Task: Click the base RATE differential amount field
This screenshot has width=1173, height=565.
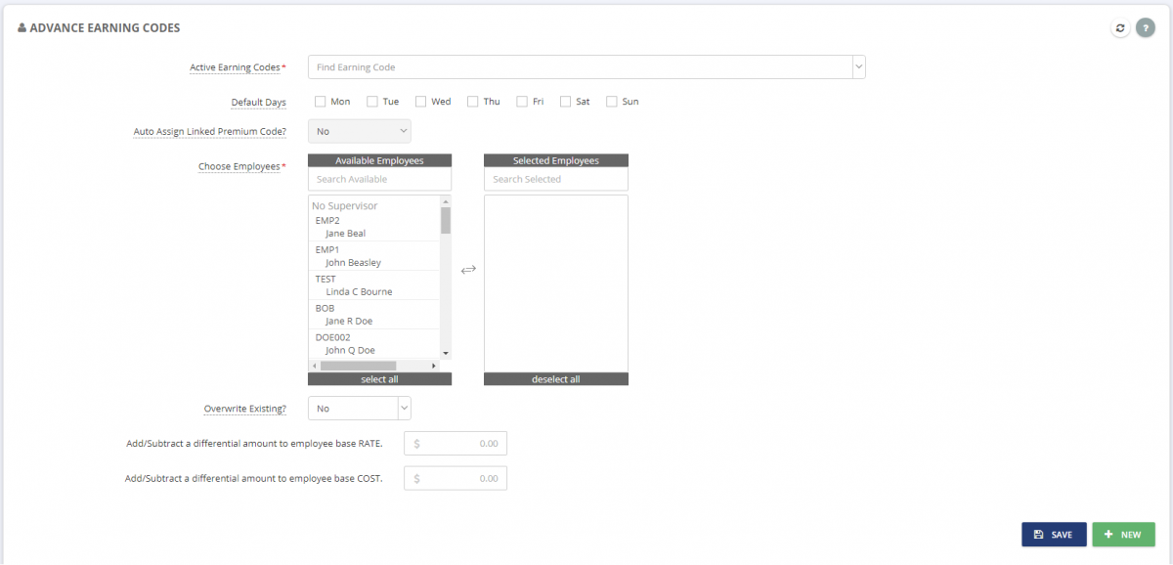Action: pos(456,443)
